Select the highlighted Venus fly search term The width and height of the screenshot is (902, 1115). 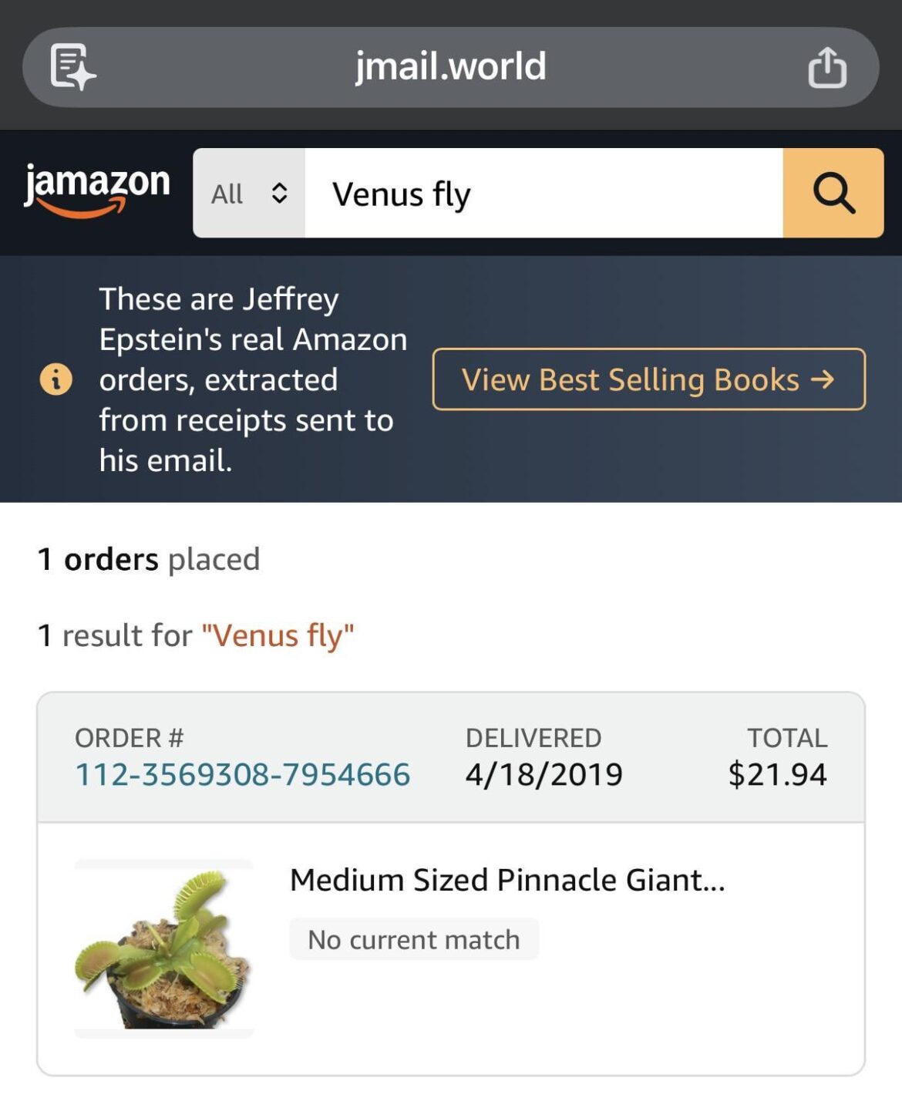(x=279, y=635)
